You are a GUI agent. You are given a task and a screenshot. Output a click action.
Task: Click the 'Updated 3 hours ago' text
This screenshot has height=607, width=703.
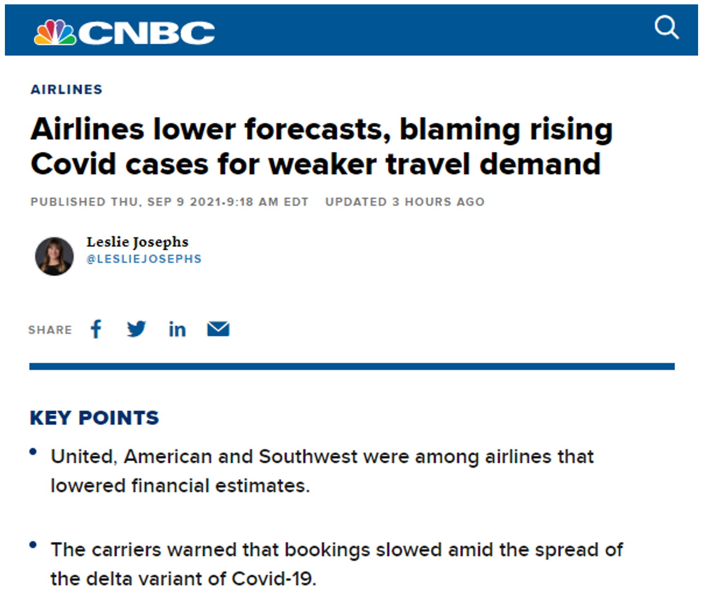tap(405, 202)
